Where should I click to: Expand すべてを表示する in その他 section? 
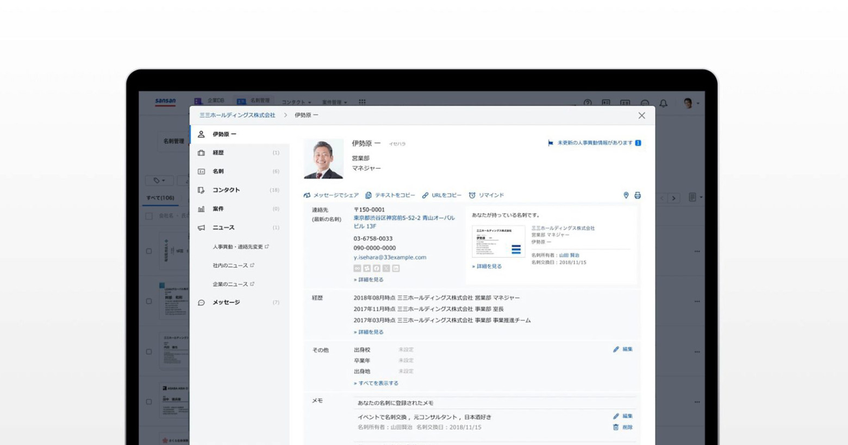click(376, 383)
